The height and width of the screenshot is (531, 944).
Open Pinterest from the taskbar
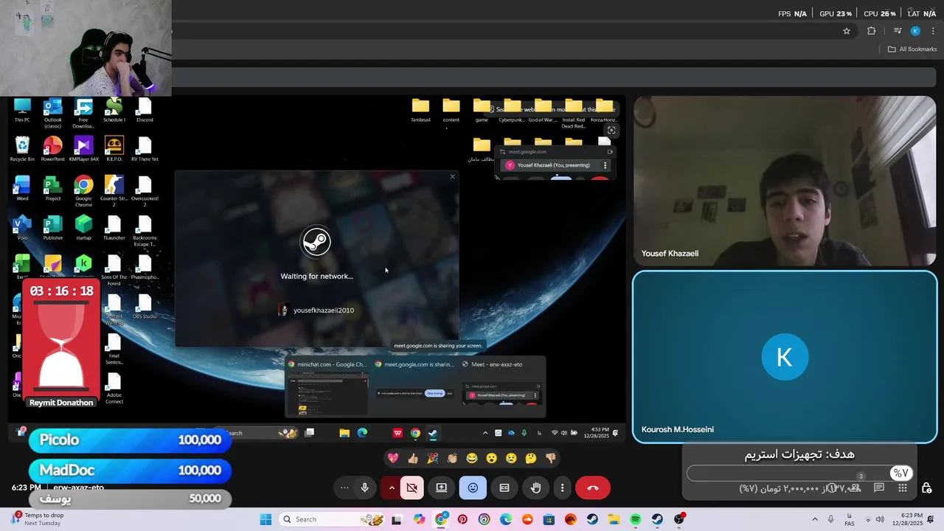tap(462, 519)
